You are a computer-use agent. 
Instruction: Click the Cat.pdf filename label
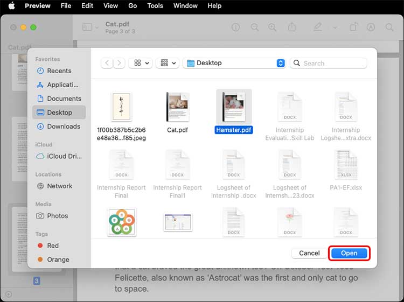pyautogui.click(x=178, y=130)
